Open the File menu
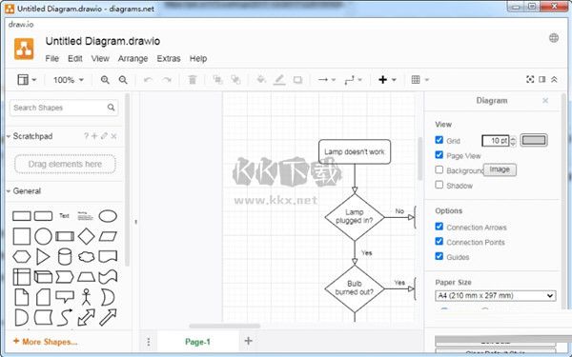 click(x=51, y=59)
